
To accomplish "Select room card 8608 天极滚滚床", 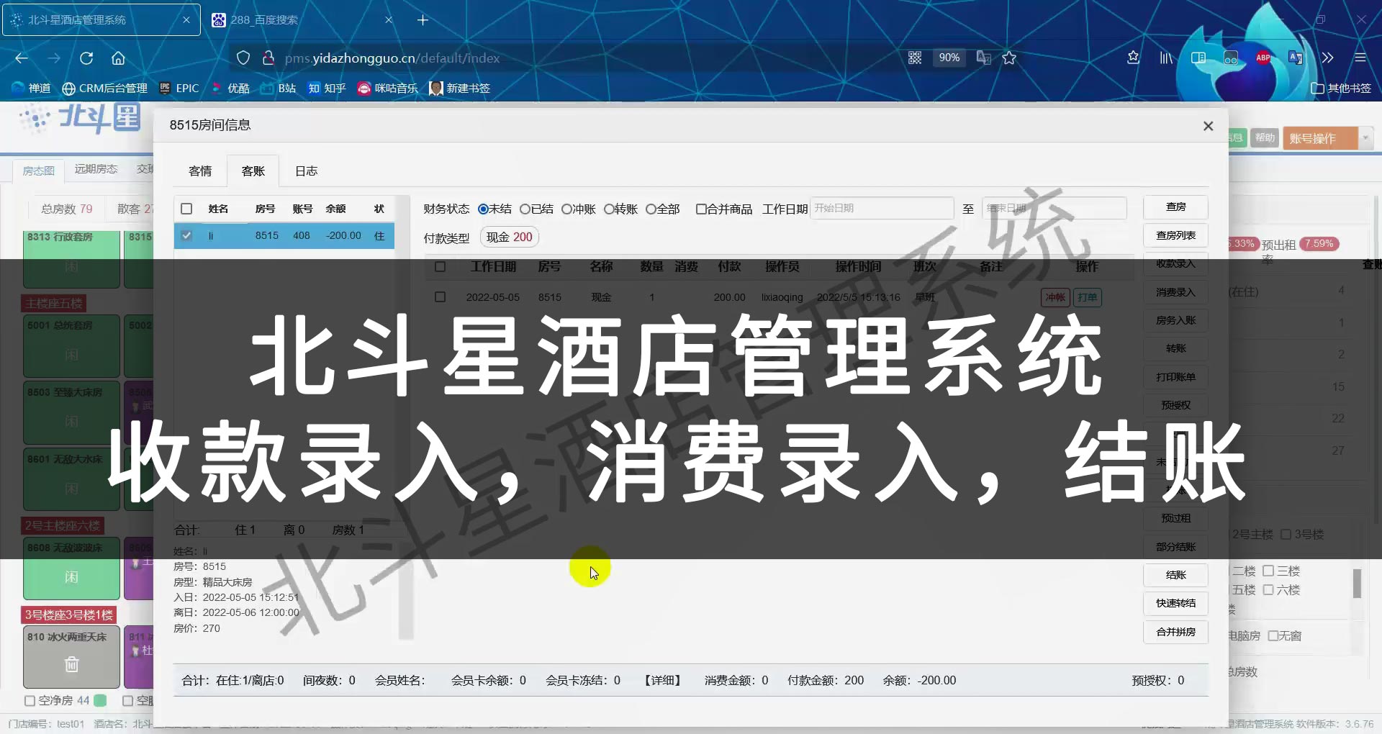I will coord(71,568).
